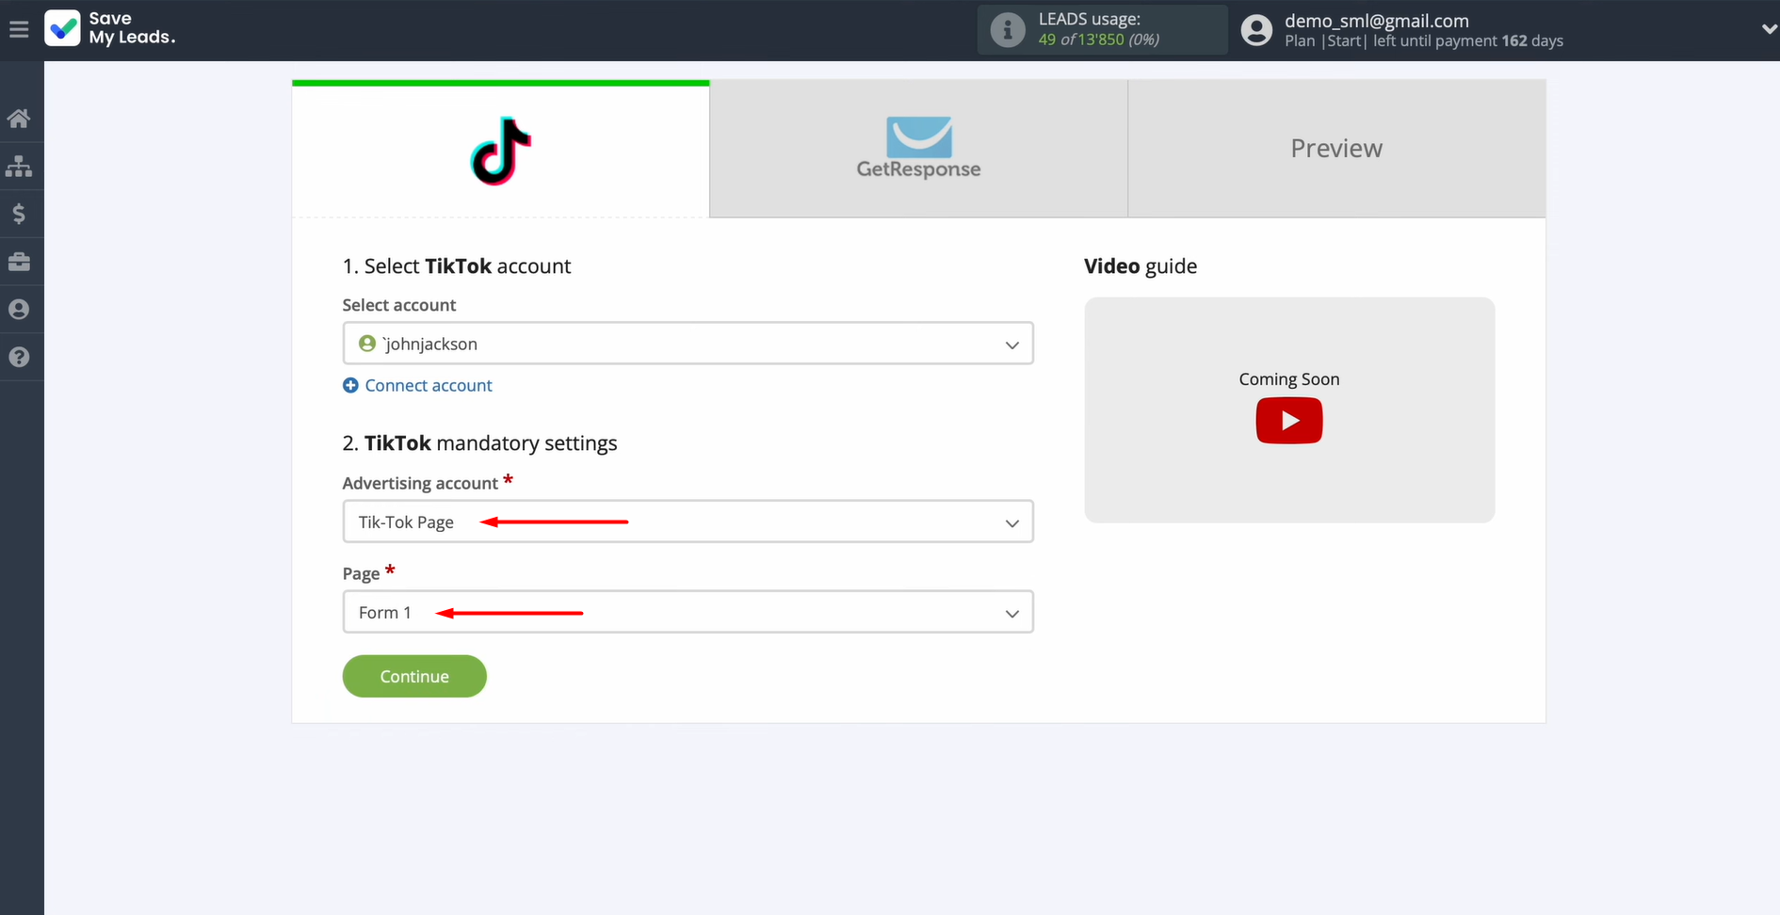This screenshot has width=1780, height=915.
Task: Click the Connect account link
Action: [428, 385]
